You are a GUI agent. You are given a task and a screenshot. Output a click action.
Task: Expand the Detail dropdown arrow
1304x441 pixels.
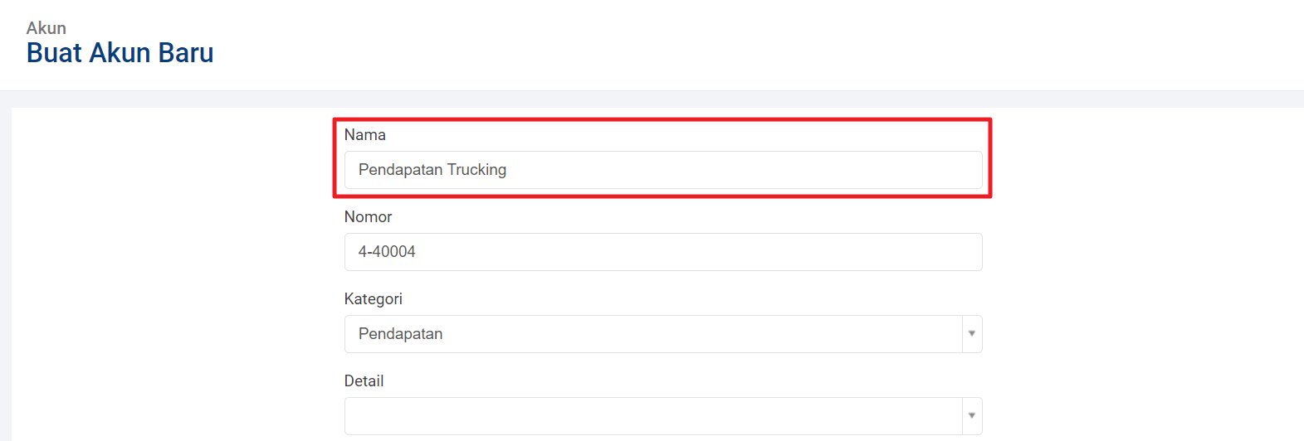[971, 416]
